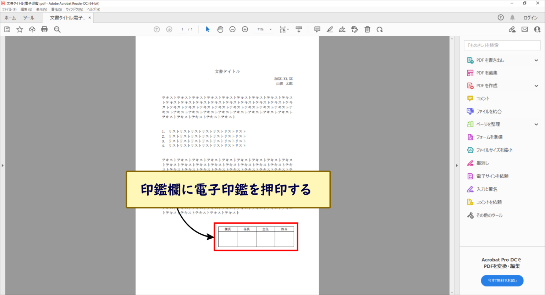The height and width of the screenshot is (295, 545).
Task: Select the Hand pan tool
Action: (220, 29)
